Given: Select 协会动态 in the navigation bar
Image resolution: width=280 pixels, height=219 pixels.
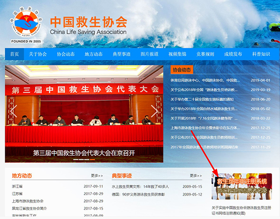Looking at the screenshot, I should tap(65, 54).
